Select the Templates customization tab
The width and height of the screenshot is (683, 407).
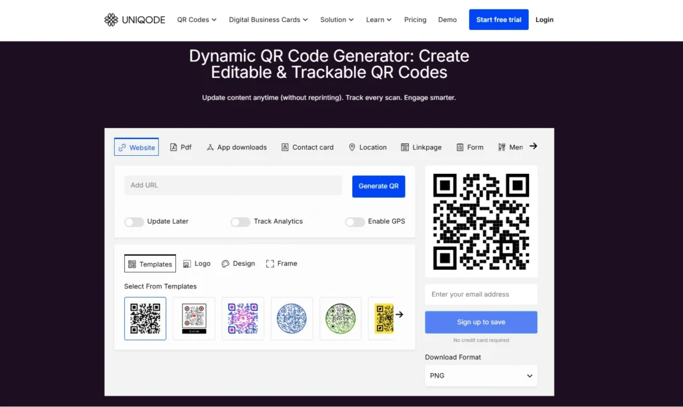(150, 264)
